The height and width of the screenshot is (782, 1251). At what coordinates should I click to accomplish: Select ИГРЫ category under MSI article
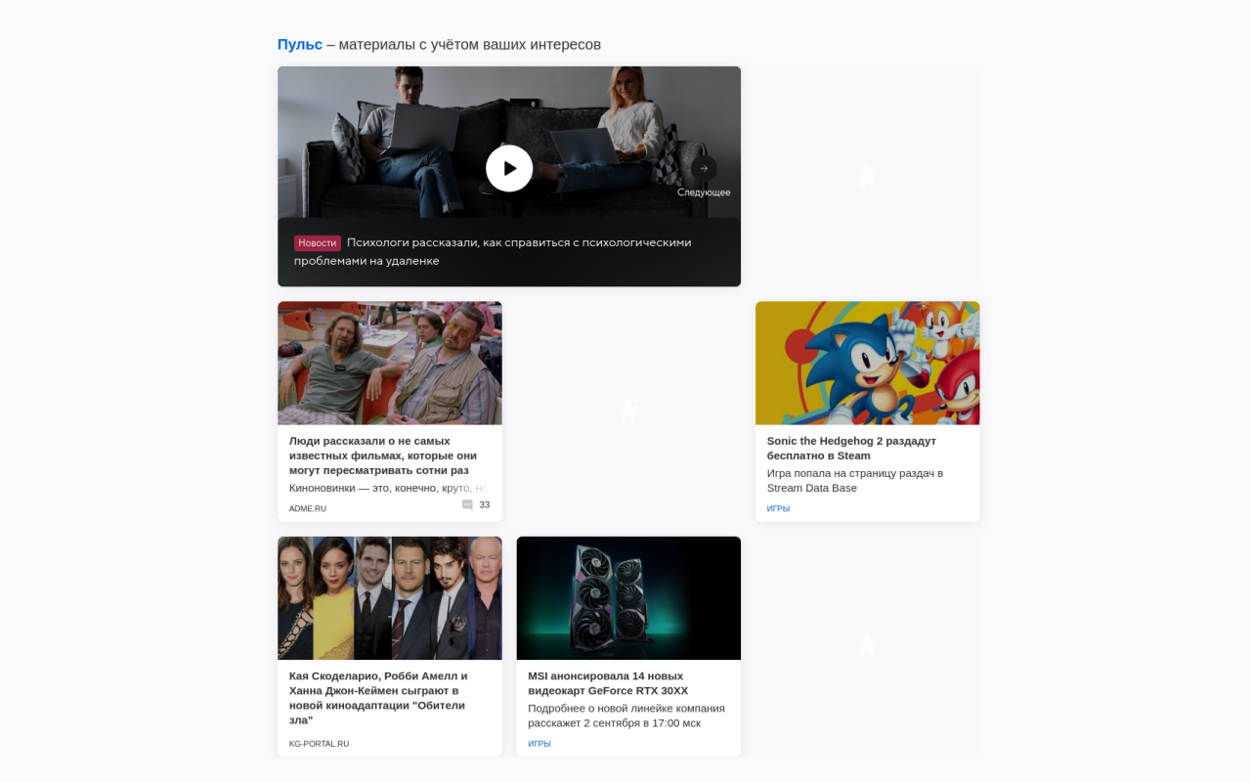(539, 744)
